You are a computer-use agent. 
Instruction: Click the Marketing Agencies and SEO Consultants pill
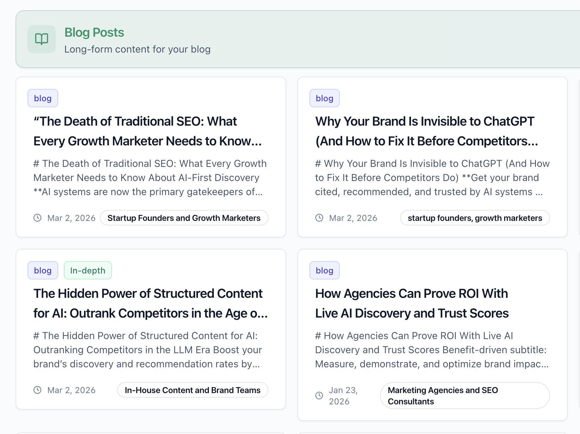[x=465, y=396]
